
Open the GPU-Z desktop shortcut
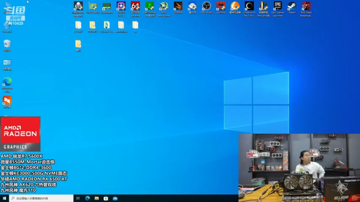click(93, 8)
